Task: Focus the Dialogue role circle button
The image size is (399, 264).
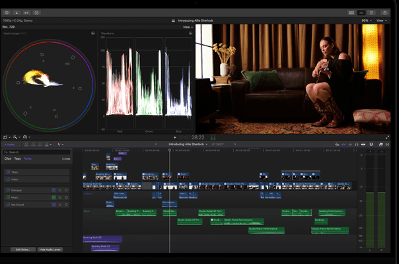Action: [66, 190]
